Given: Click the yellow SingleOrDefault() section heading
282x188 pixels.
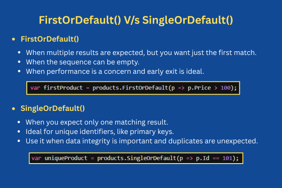Looking at the screenshot, I should pos(53,108).
